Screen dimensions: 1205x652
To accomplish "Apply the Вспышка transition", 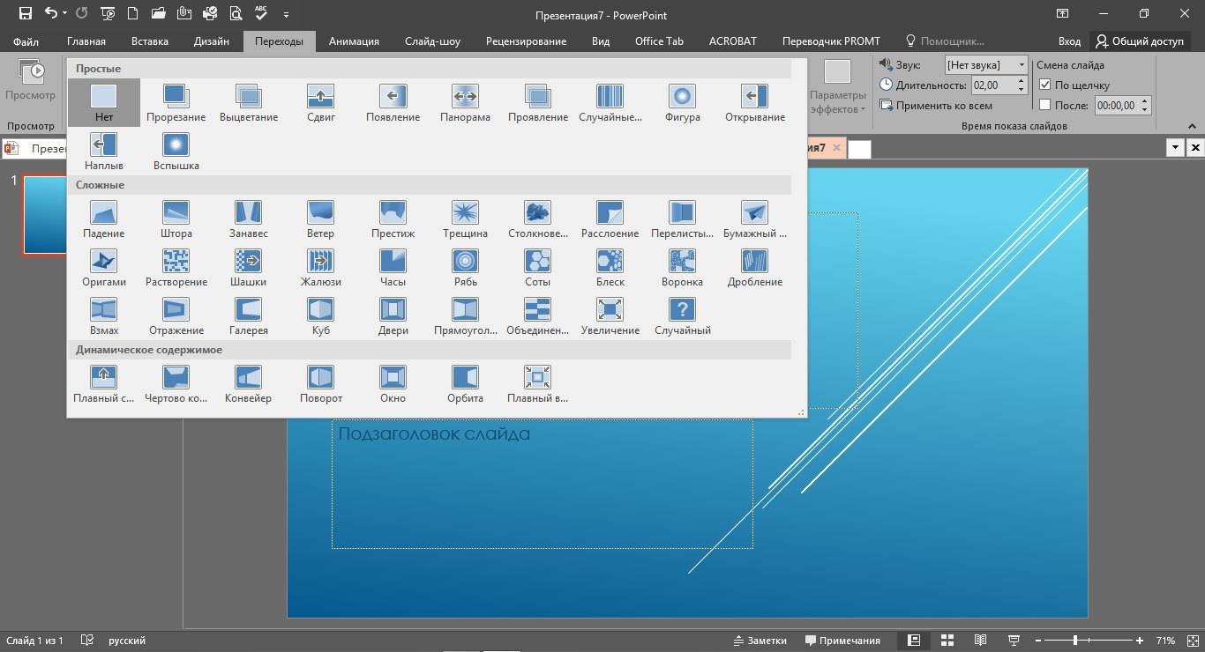I will [x=176, y=152].
